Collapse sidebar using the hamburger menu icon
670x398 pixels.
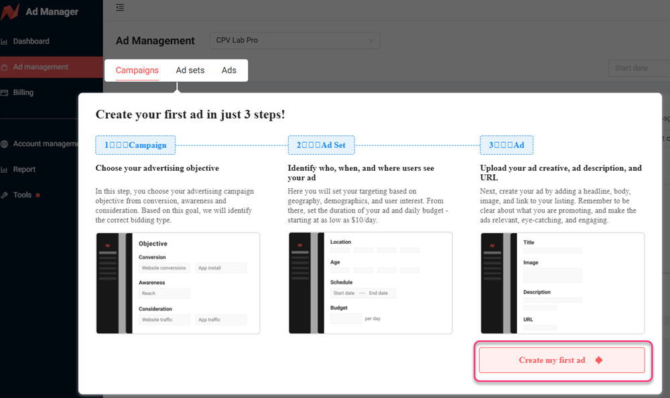(120, 7)
